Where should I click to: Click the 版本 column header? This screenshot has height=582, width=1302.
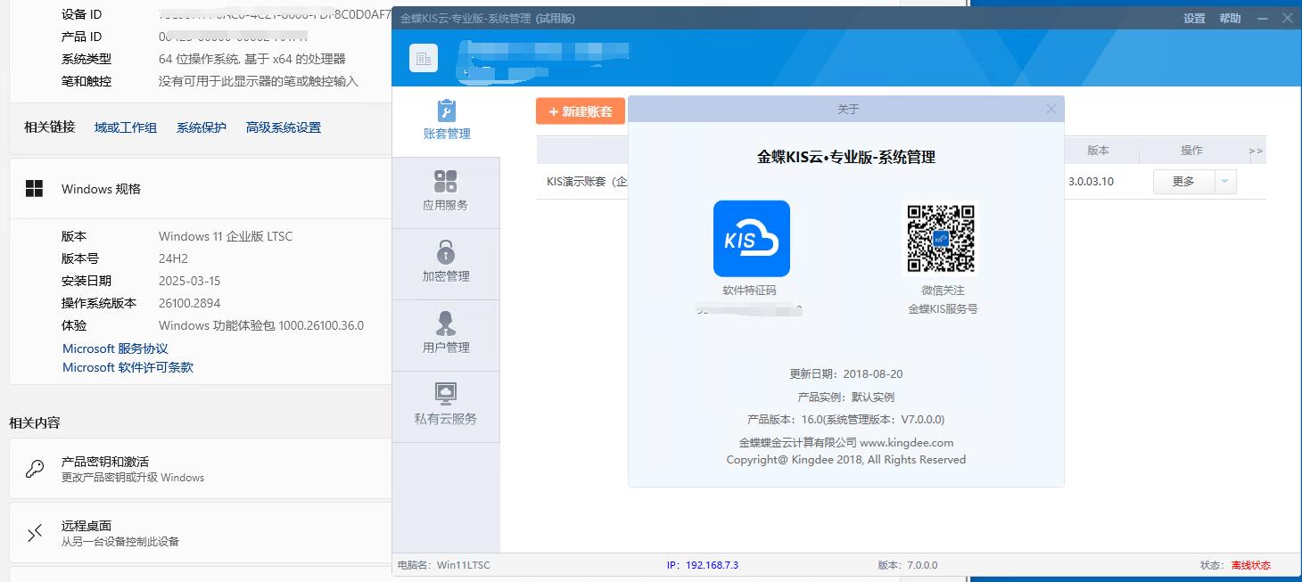[1098, 151]
